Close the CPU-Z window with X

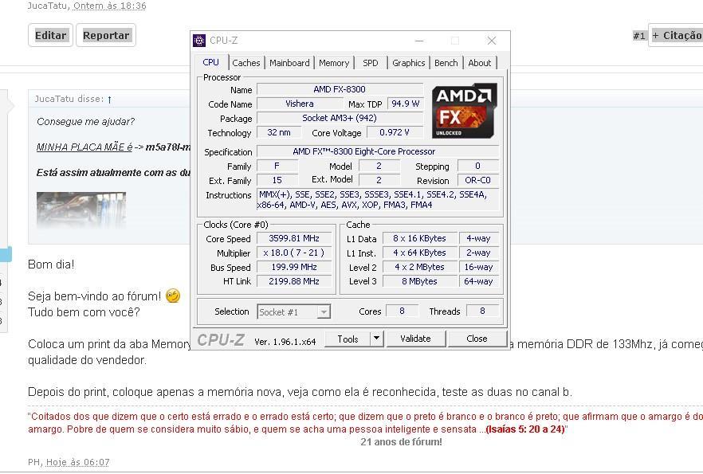point(491,41)
